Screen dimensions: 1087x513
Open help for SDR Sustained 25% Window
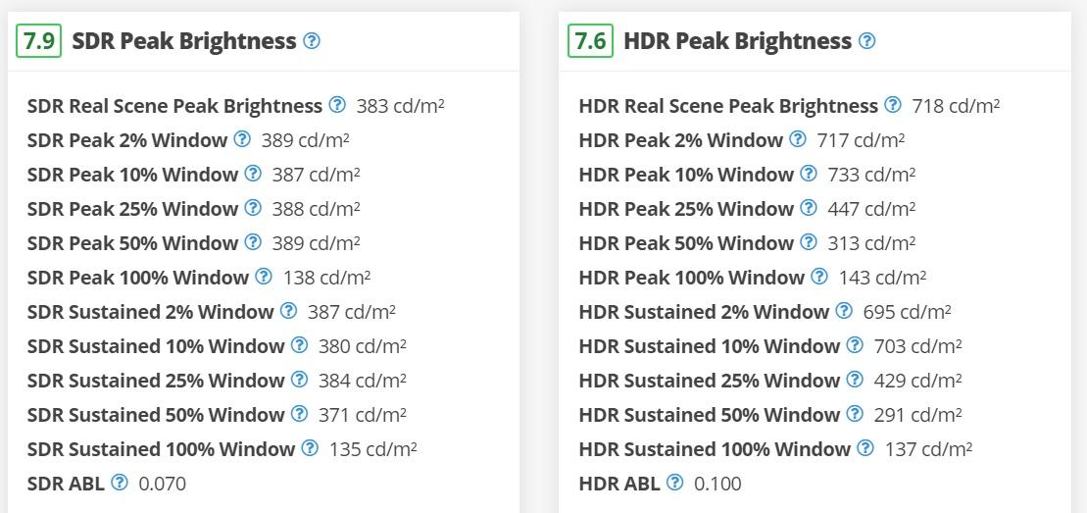(x=299, y=379)
